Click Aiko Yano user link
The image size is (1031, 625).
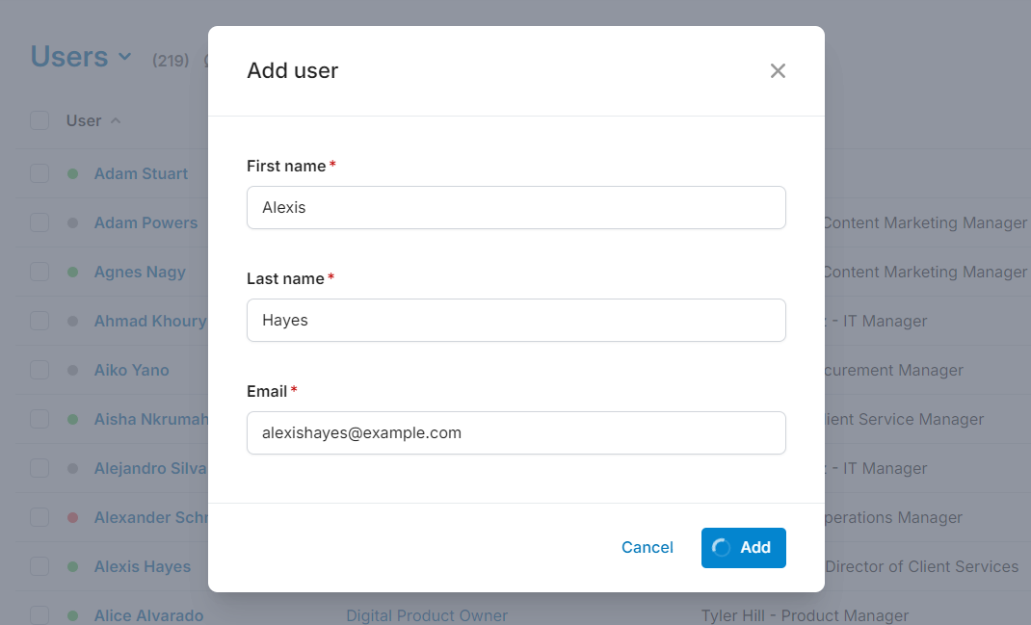131,370
